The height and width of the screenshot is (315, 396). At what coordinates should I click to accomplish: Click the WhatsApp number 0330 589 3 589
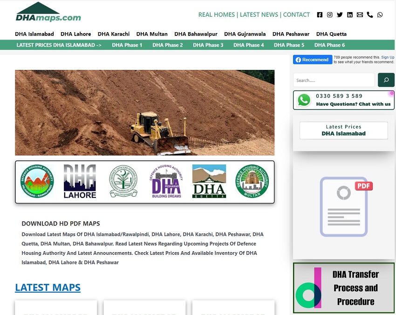point(339,96)
